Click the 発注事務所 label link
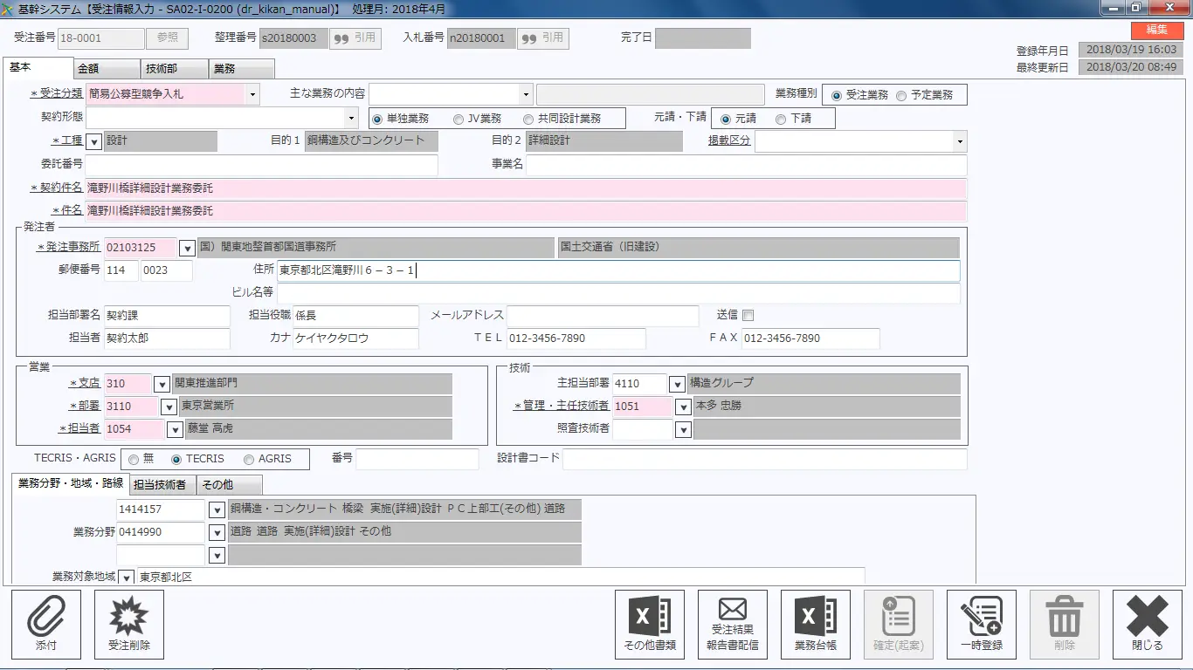 click(x=69, y=248)
